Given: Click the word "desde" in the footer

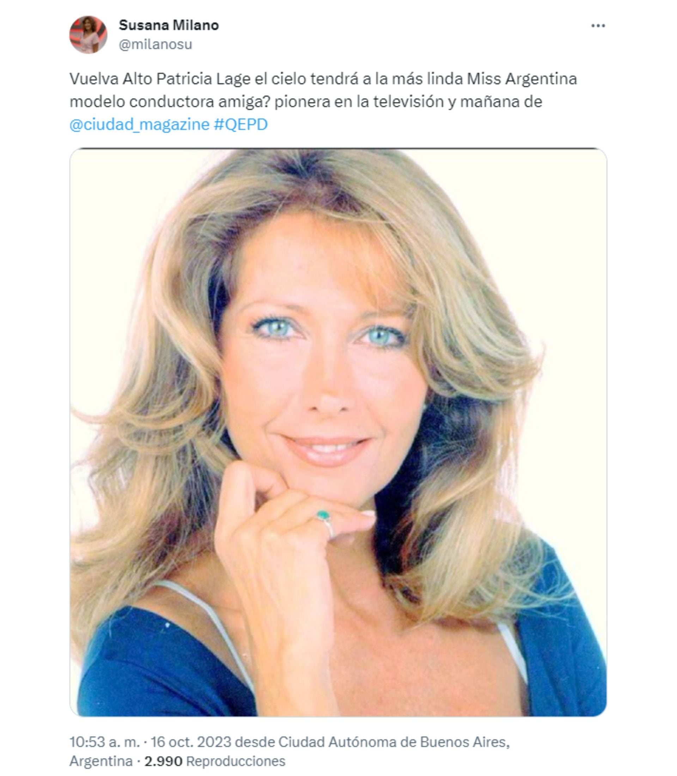Looking at the screenshot, I should pyautogui.click(x=255, y=742).
